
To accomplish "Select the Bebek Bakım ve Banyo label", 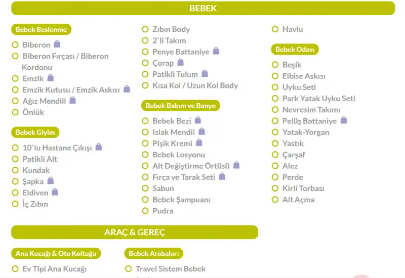I will click(x=181, y=106).
